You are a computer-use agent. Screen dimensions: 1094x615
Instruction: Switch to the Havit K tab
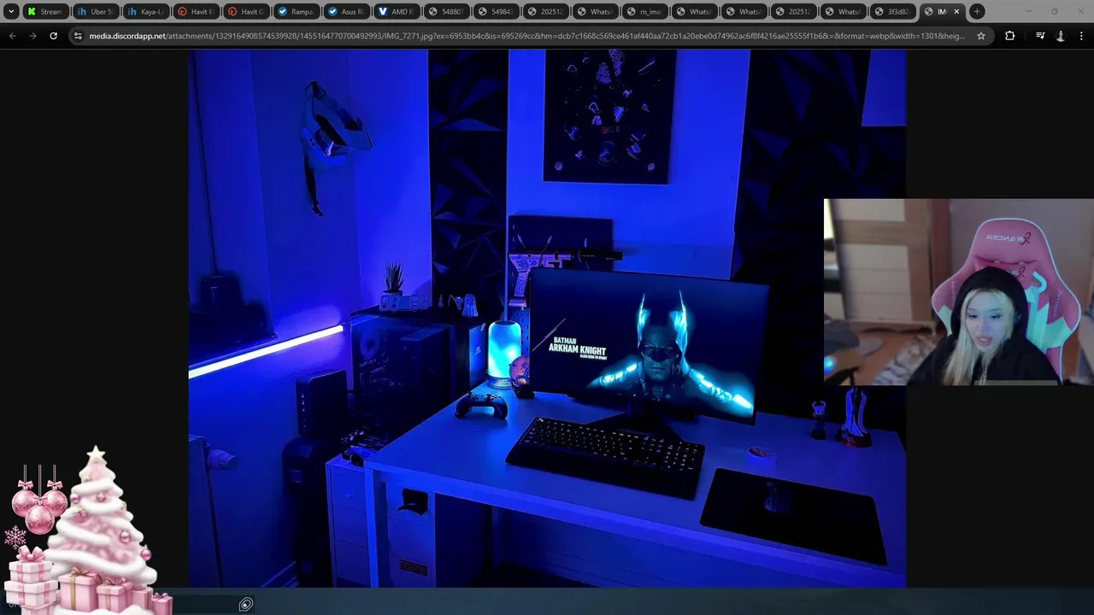coord(195,12)
